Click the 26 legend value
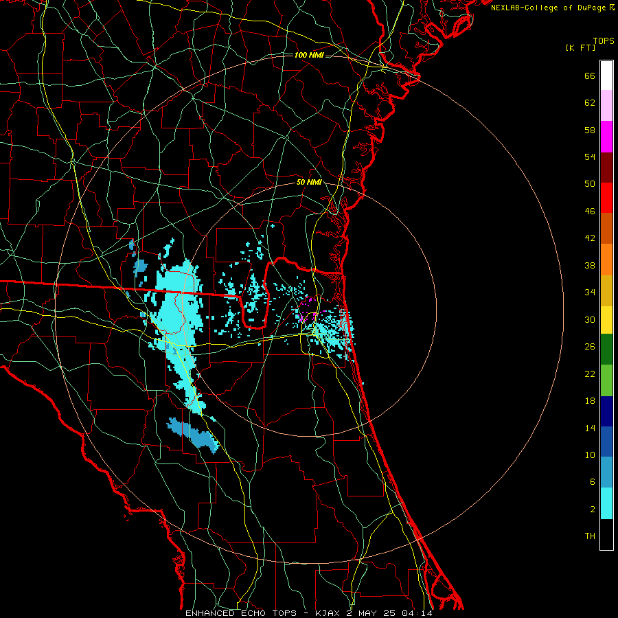The image size is (618, 618). pos(590,347)
